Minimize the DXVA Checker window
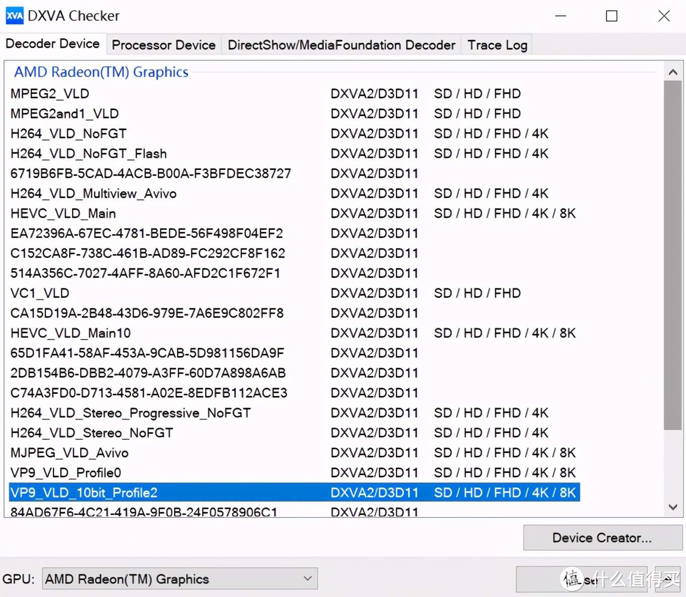The height and width of the screenshot is (597, 686). pos(560,16)
